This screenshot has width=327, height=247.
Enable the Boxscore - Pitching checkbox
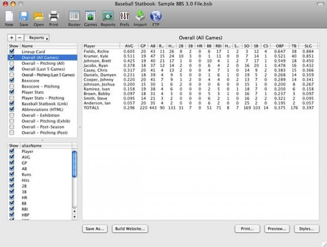point(12,87)
